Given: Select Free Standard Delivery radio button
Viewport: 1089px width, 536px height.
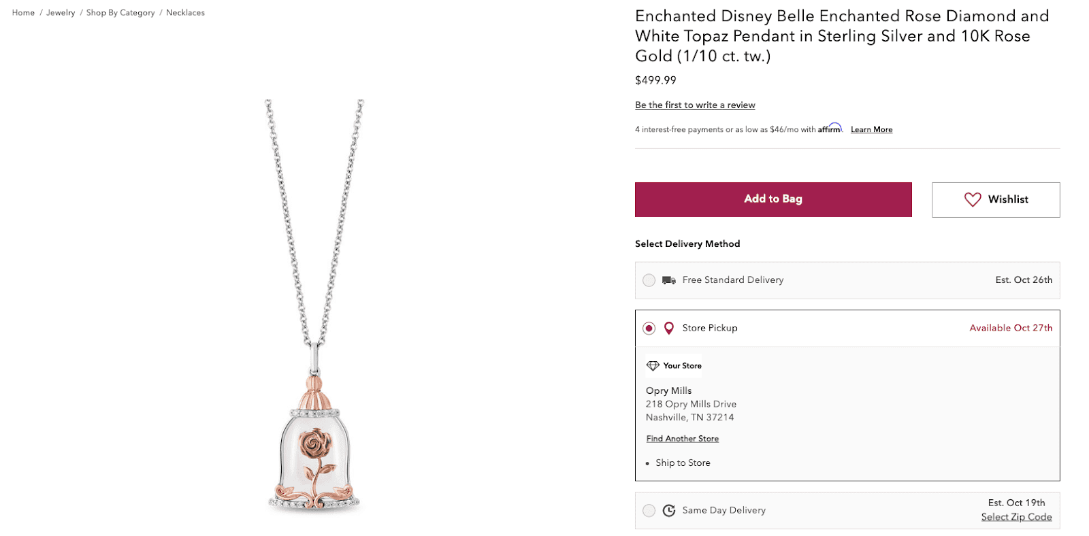Looking at the screenshot, I should [649, 280].
